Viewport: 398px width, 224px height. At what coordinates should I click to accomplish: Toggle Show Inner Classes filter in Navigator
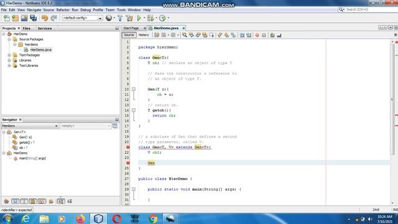(x=42, y=202)
